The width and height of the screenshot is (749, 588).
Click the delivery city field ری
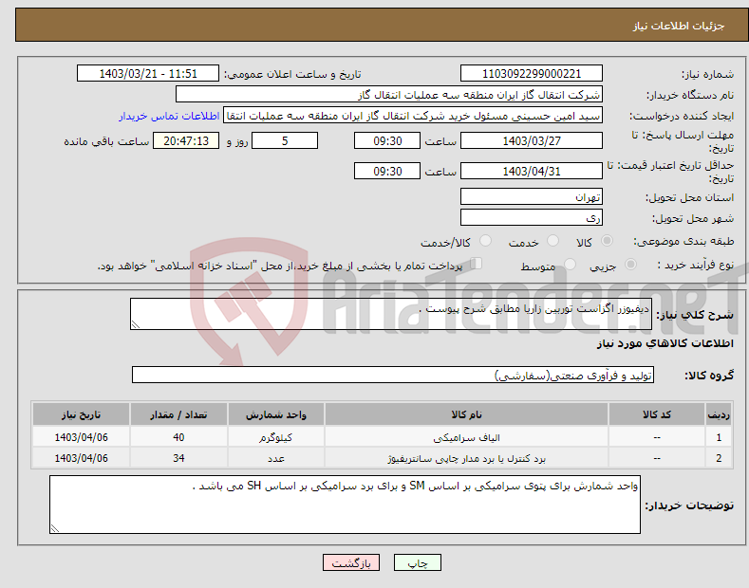point(532,217)
